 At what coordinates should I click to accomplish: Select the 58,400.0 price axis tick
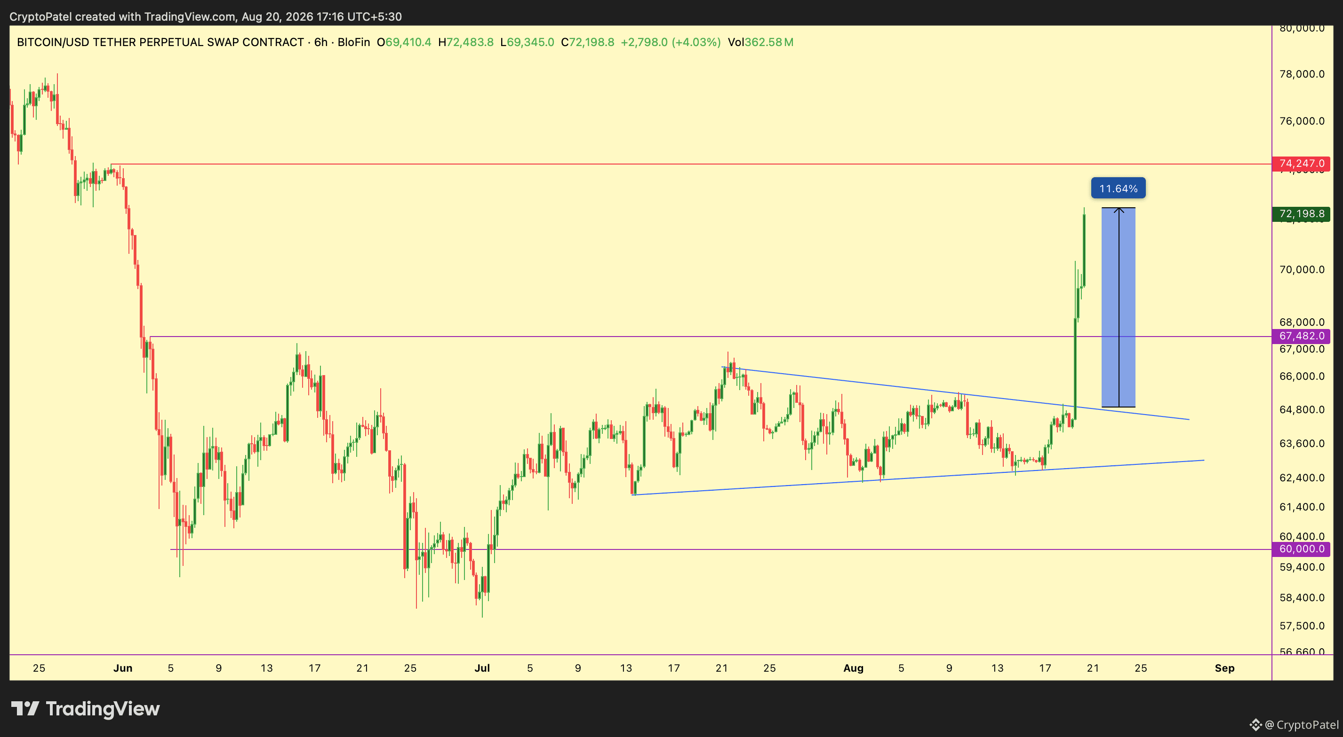(x=1302, y=597)
